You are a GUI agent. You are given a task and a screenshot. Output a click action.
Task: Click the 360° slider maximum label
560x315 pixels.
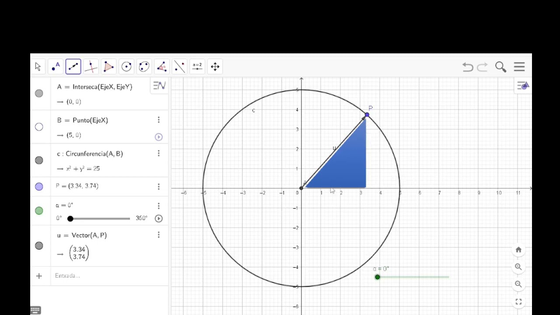142,218
